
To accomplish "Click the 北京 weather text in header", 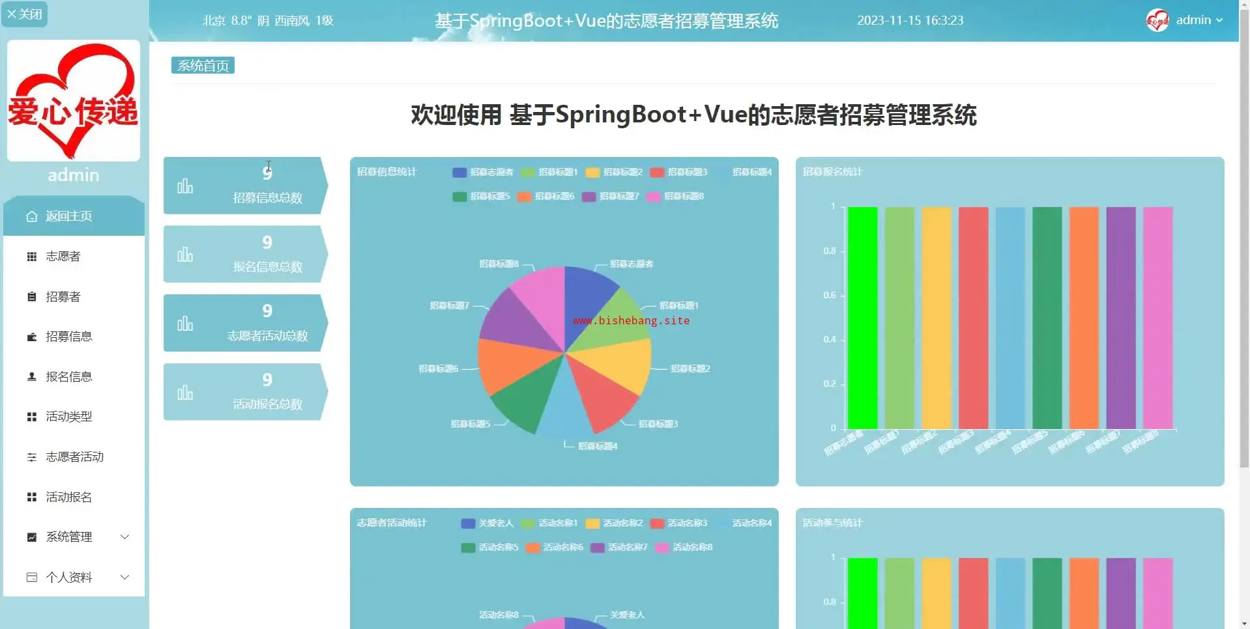I will (268, 21).
